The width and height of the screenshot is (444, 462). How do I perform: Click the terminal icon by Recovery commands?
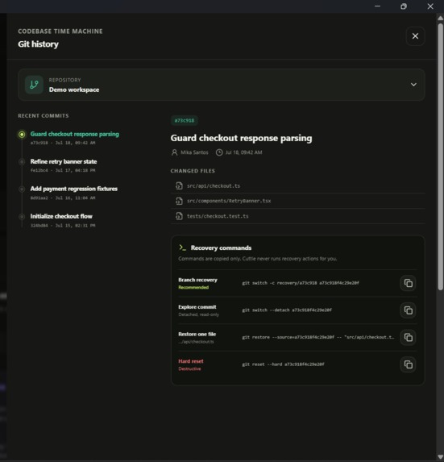pos(182,248)
